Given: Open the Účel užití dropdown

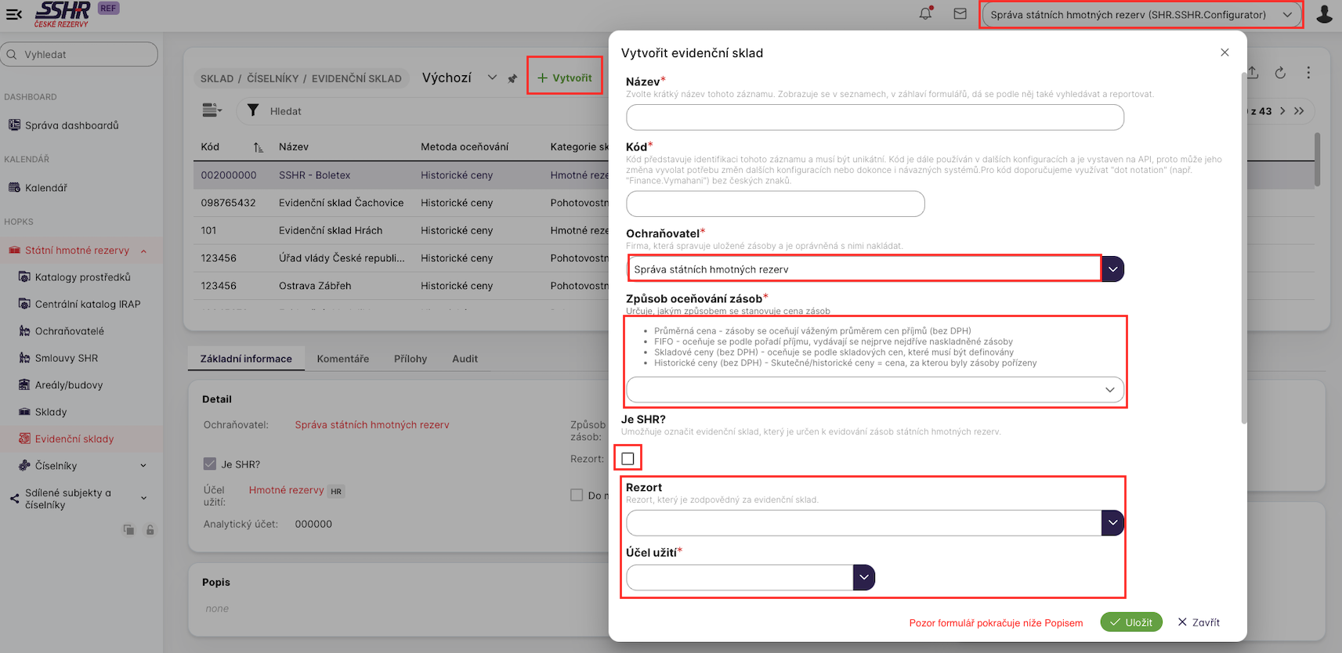Looking at the screenshot, I should tap(863, 577).
